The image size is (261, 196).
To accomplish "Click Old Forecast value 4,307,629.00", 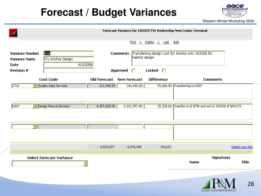I will (x=101, y=106).
